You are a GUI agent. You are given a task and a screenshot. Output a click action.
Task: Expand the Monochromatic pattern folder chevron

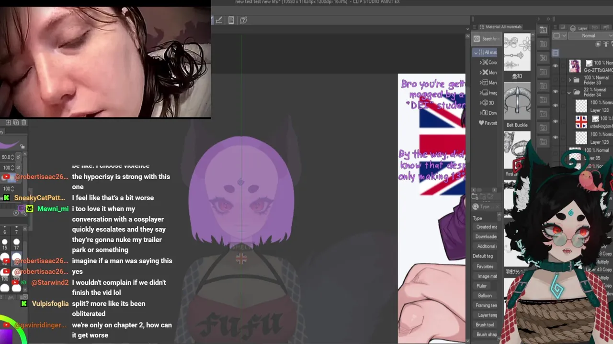(480, 73)
